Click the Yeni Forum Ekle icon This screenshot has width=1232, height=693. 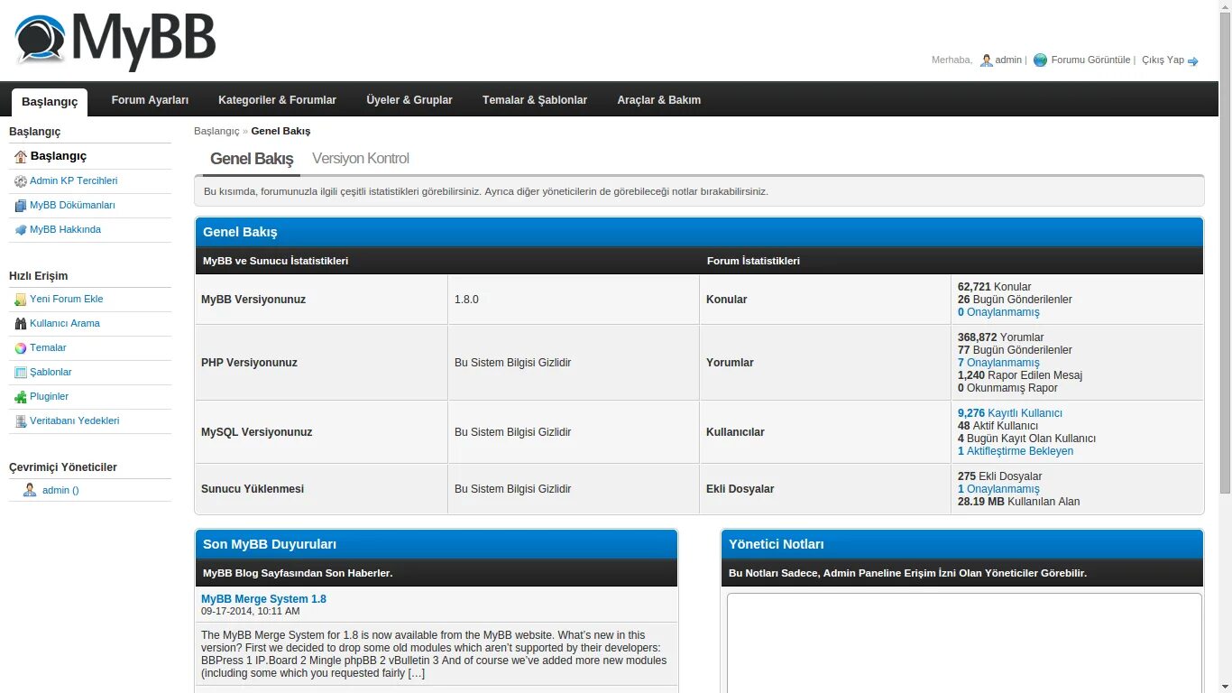pos(21,299)
